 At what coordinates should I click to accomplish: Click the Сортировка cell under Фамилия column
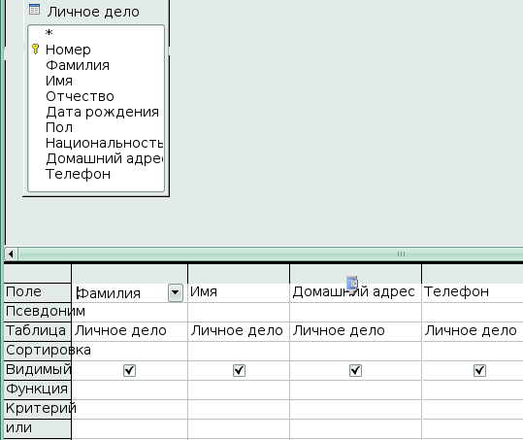pos(129,351)
